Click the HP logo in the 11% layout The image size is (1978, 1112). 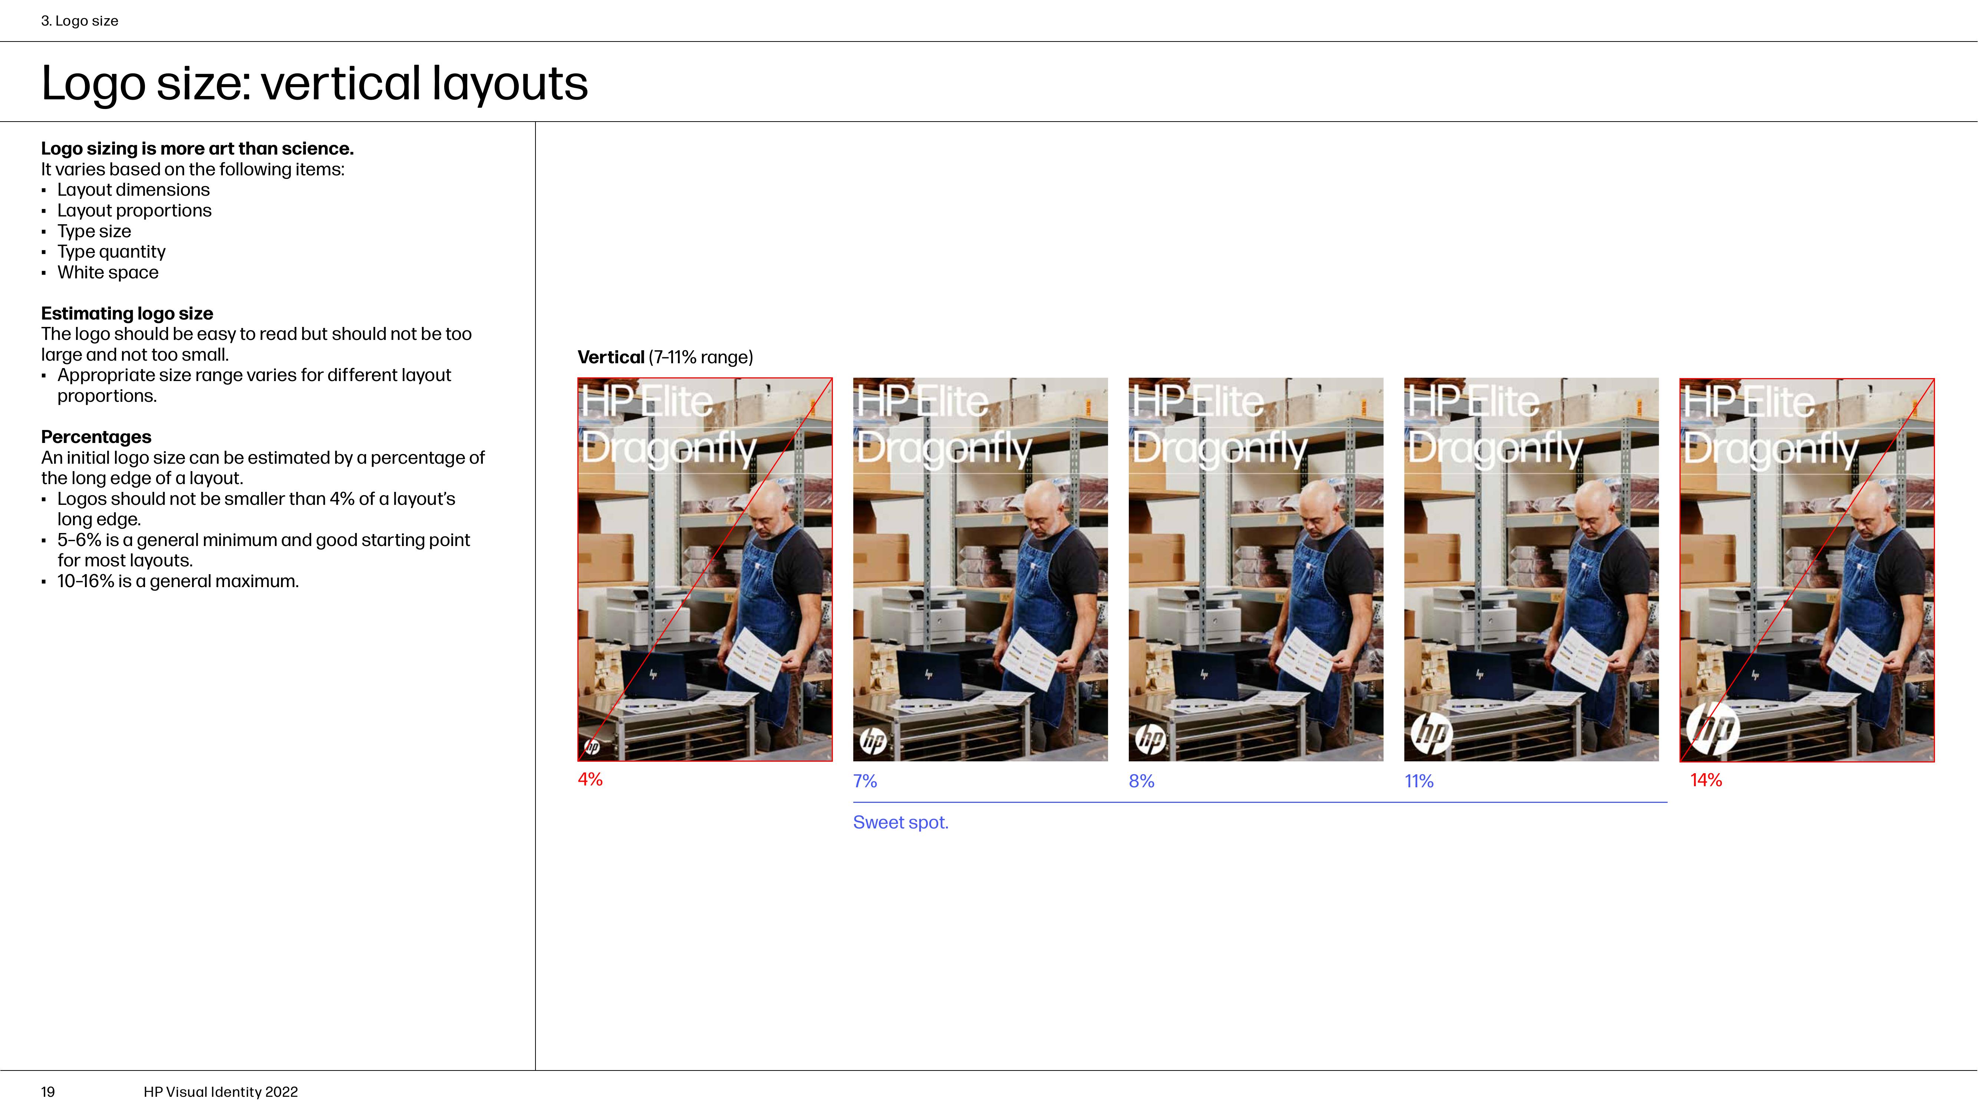(x=1432, y=734)
